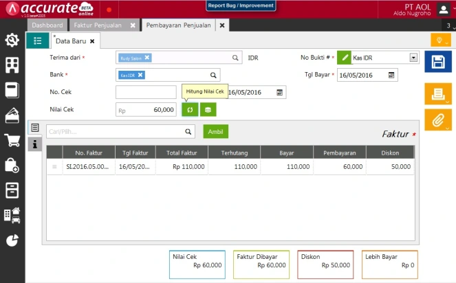Screen dimensions: 456x283
Task: Open the user account menu at top right
Action: [444, 9]
